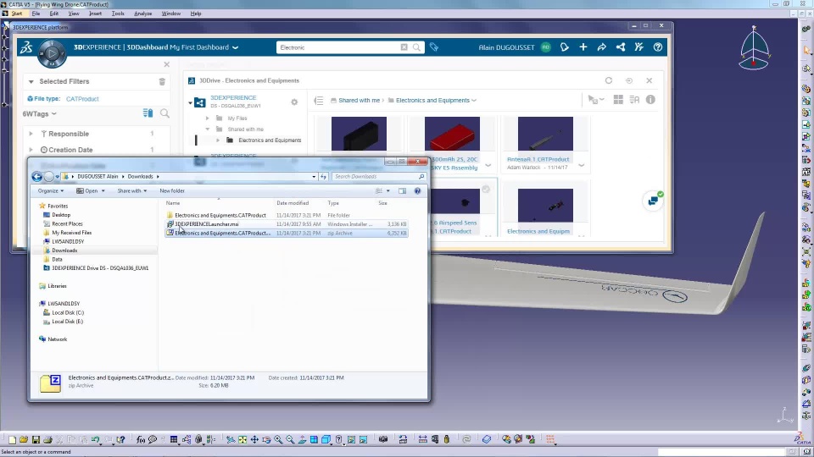
Task: Toggle Explorer preview pane button
Action: pyautogui.click(x=402, y=190)
